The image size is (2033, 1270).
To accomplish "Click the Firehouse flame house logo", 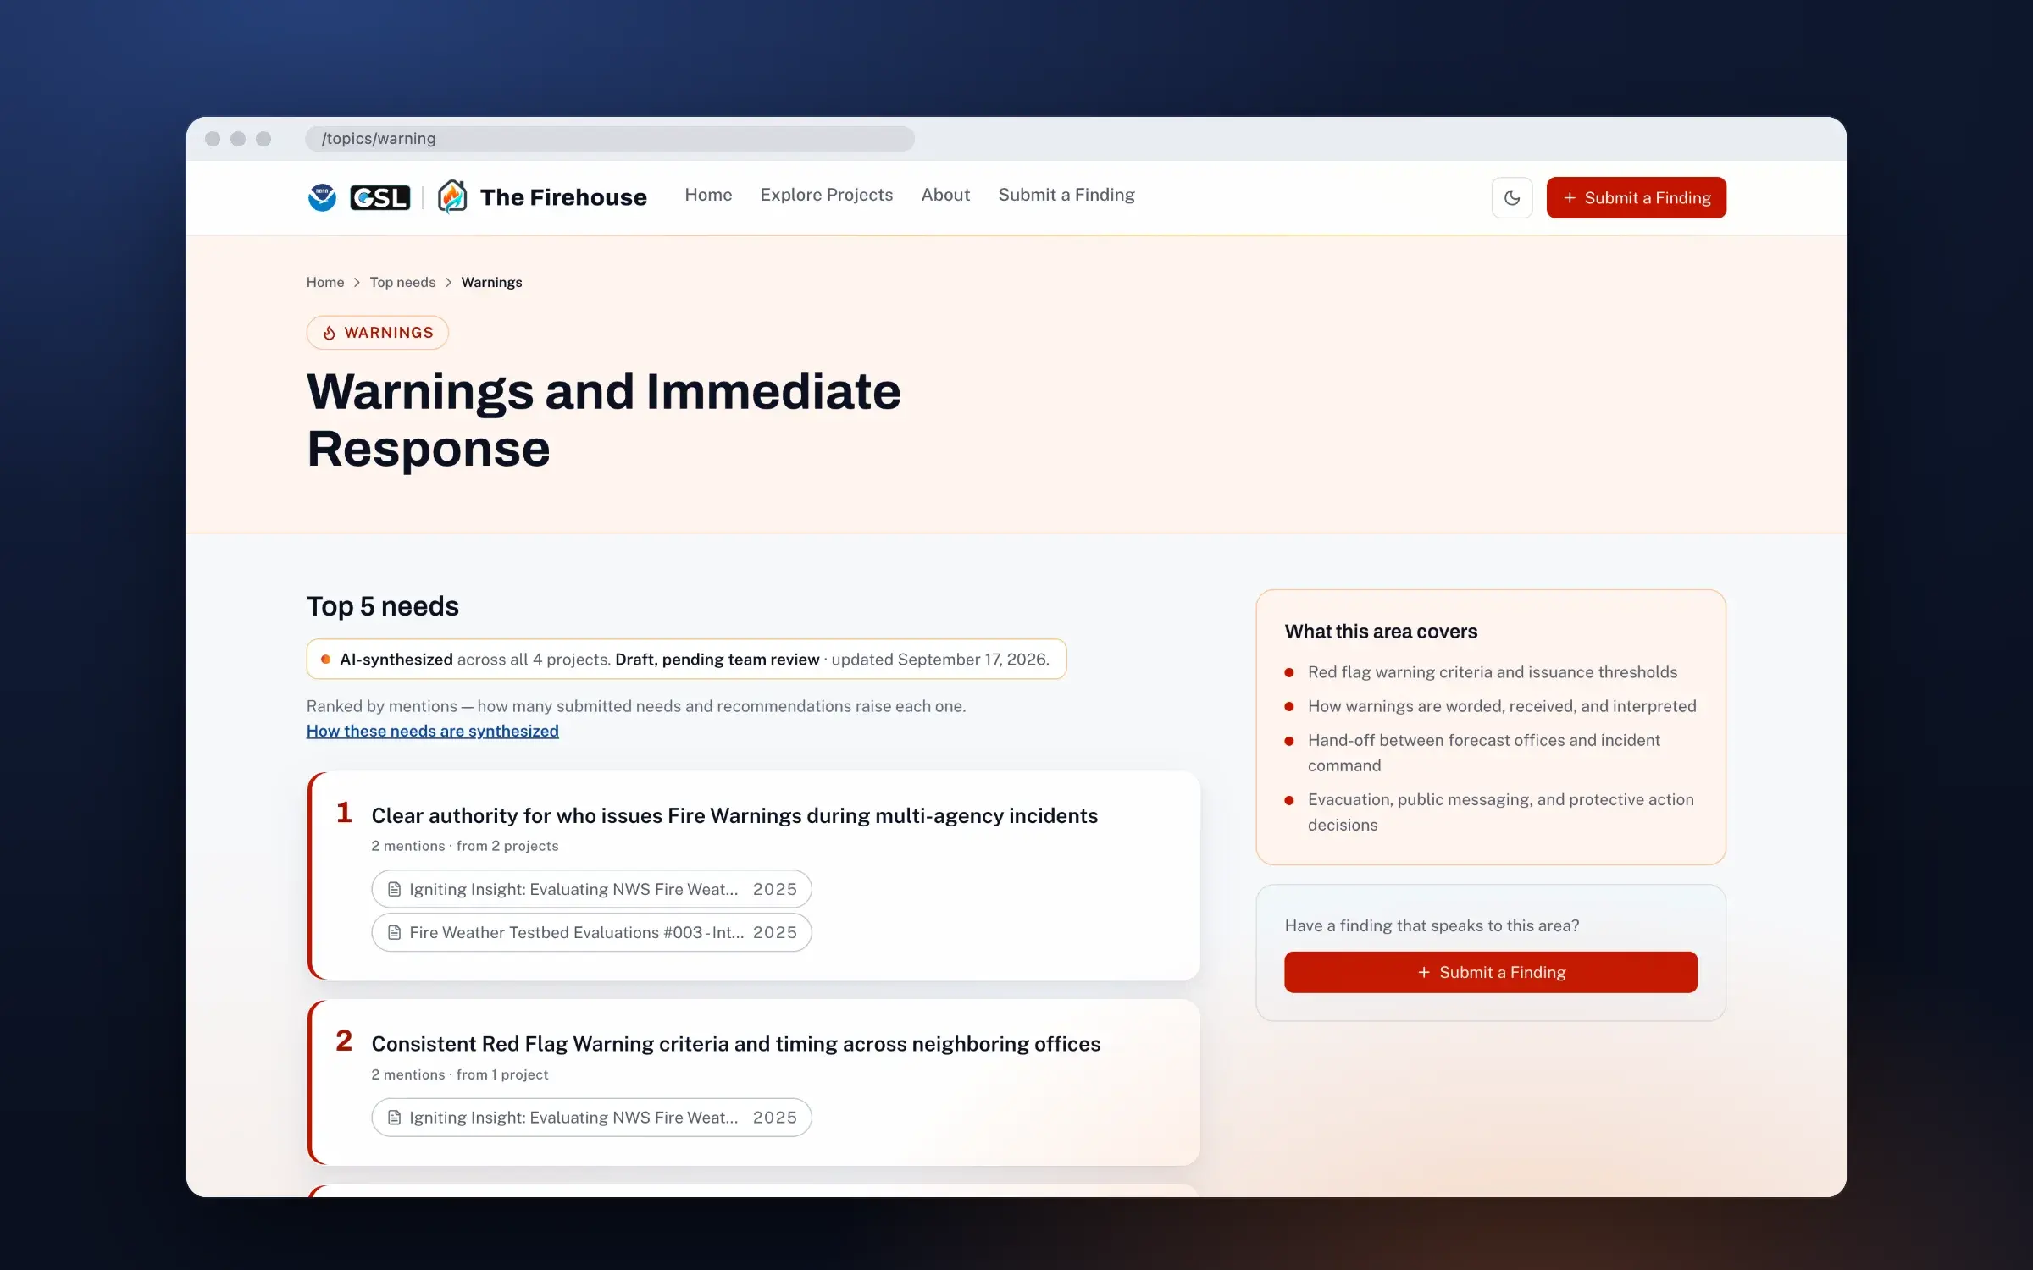I will click(452, 196).
